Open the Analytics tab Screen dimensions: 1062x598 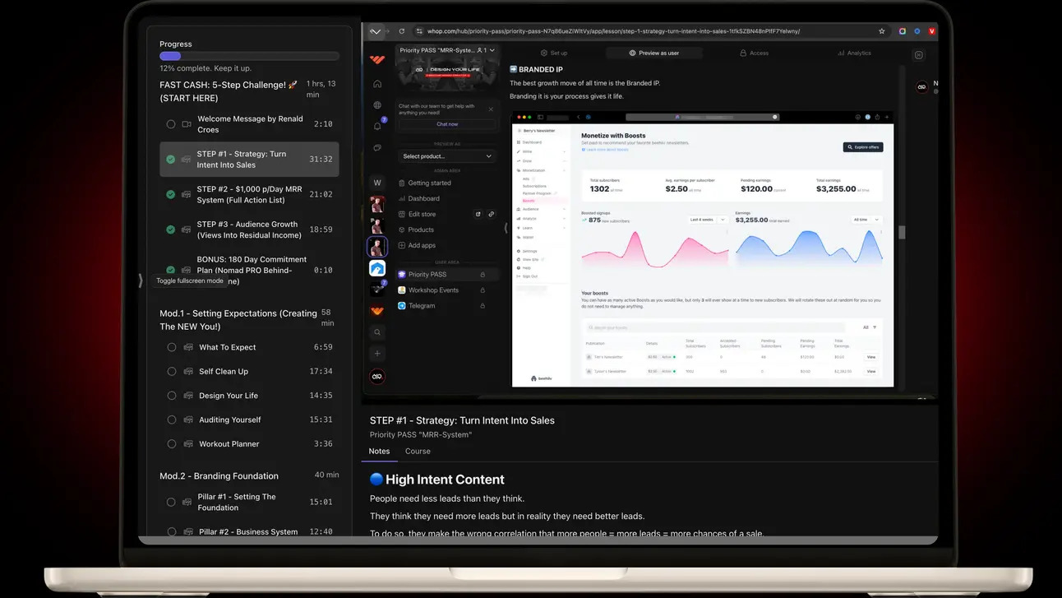click(854, 53)
